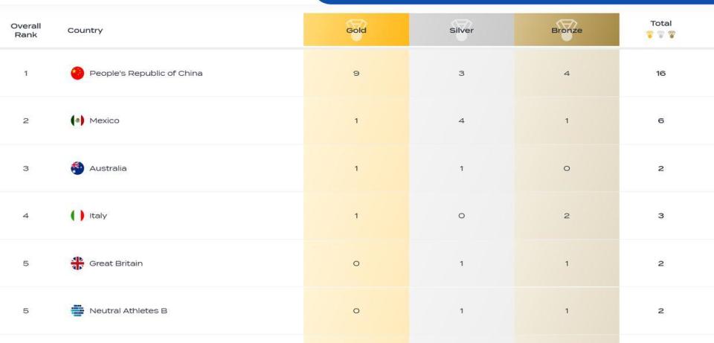Sort by the Silver column header
Screen dimensions: 714x343
pos(461,30)
